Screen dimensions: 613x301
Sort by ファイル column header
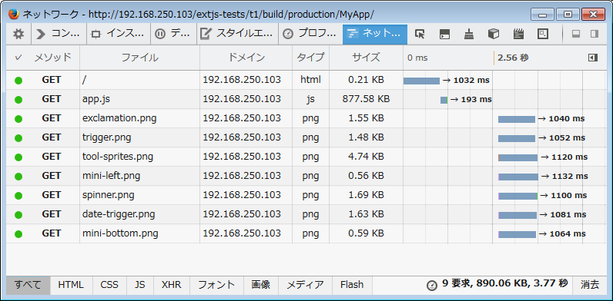[139, 58]
